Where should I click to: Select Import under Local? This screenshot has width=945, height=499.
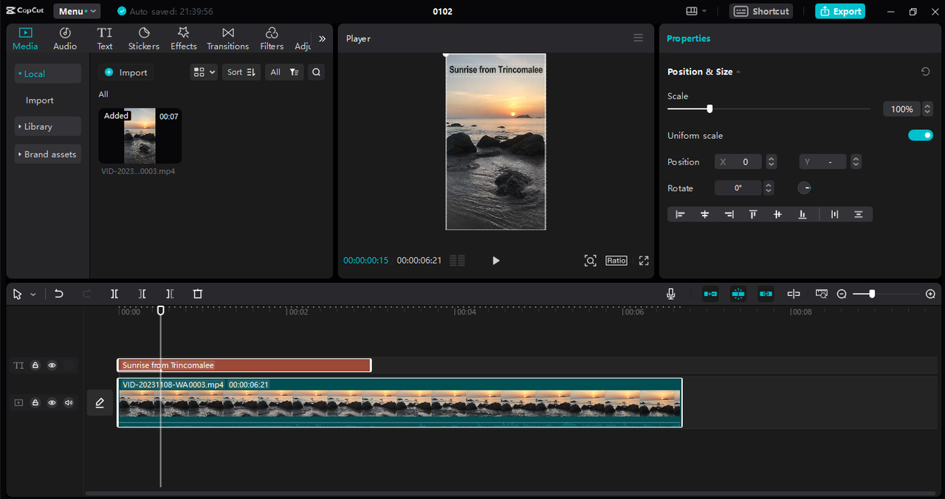click(x=40, y=100)
